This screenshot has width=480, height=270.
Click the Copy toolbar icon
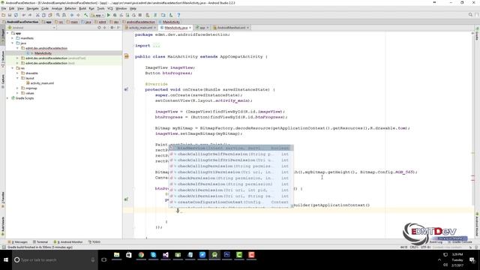tap(43, 15)
